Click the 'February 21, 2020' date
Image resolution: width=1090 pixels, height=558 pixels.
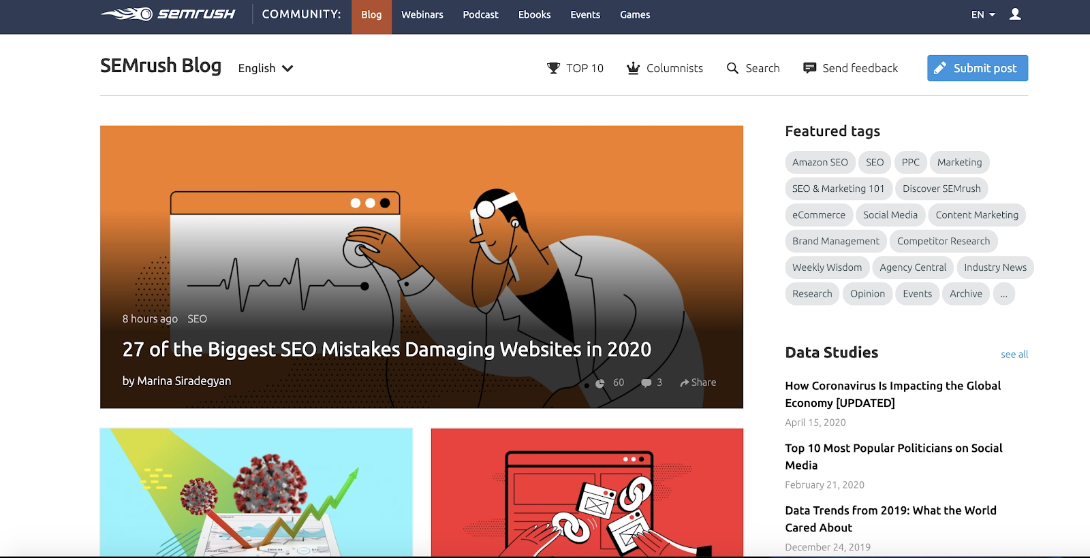[x=824, y=485]
